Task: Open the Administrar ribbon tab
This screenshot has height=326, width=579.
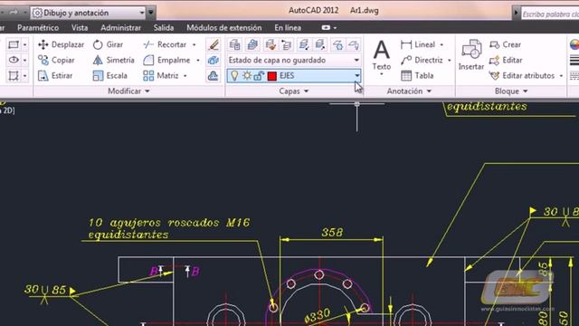Action: click(120, 28)
